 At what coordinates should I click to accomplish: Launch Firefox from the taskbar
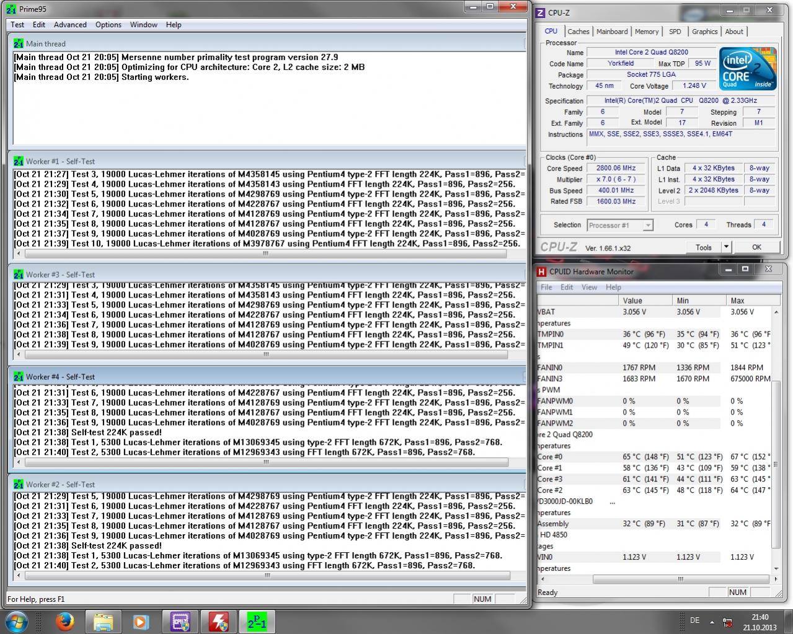[x=64, y=621]
